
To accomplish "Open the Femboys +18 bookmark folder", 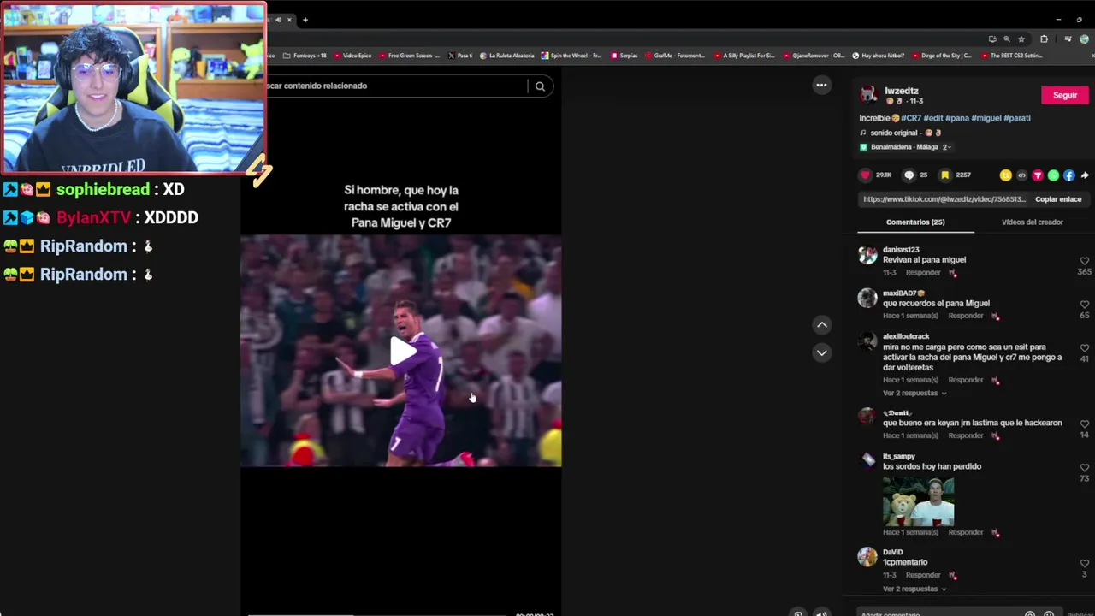I will (305, 56).
